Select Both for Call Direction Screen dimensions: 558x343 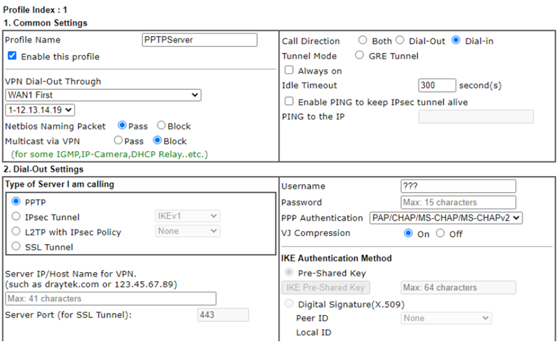click(x=363, y=41)
